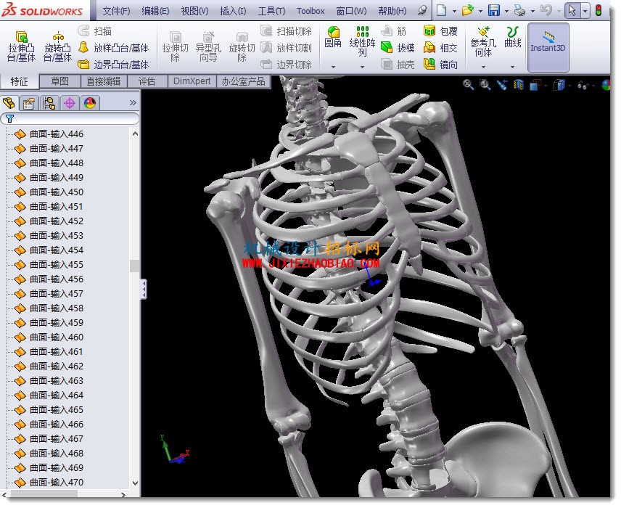The image size is (621, 508).
Task: Select the Draft (拔模) tool
Action: pos(398,48)
